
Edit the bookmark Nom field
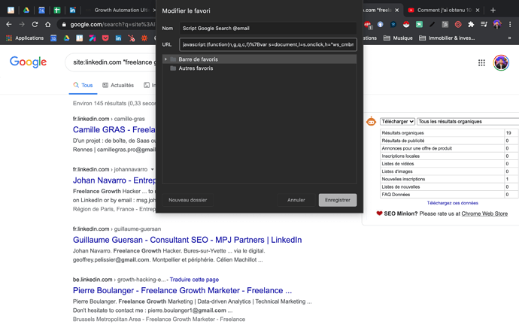coord(268,28)
